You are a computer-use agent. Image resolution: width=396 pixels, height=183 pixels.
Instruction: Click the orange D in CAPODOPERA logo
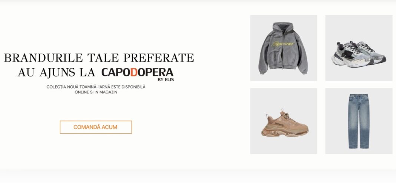pyautogui.click(x=134, y=73)
